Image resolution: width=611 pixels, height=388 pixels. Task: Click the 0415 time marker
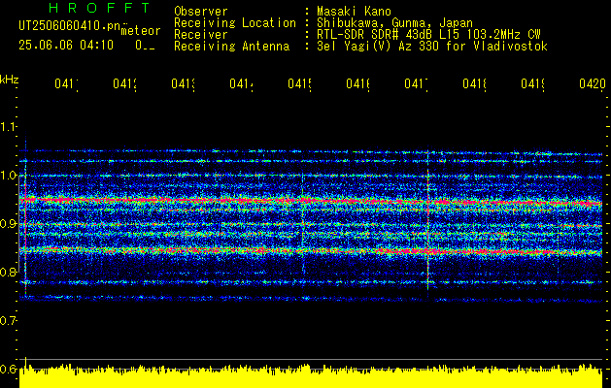[x=299, y=83]
